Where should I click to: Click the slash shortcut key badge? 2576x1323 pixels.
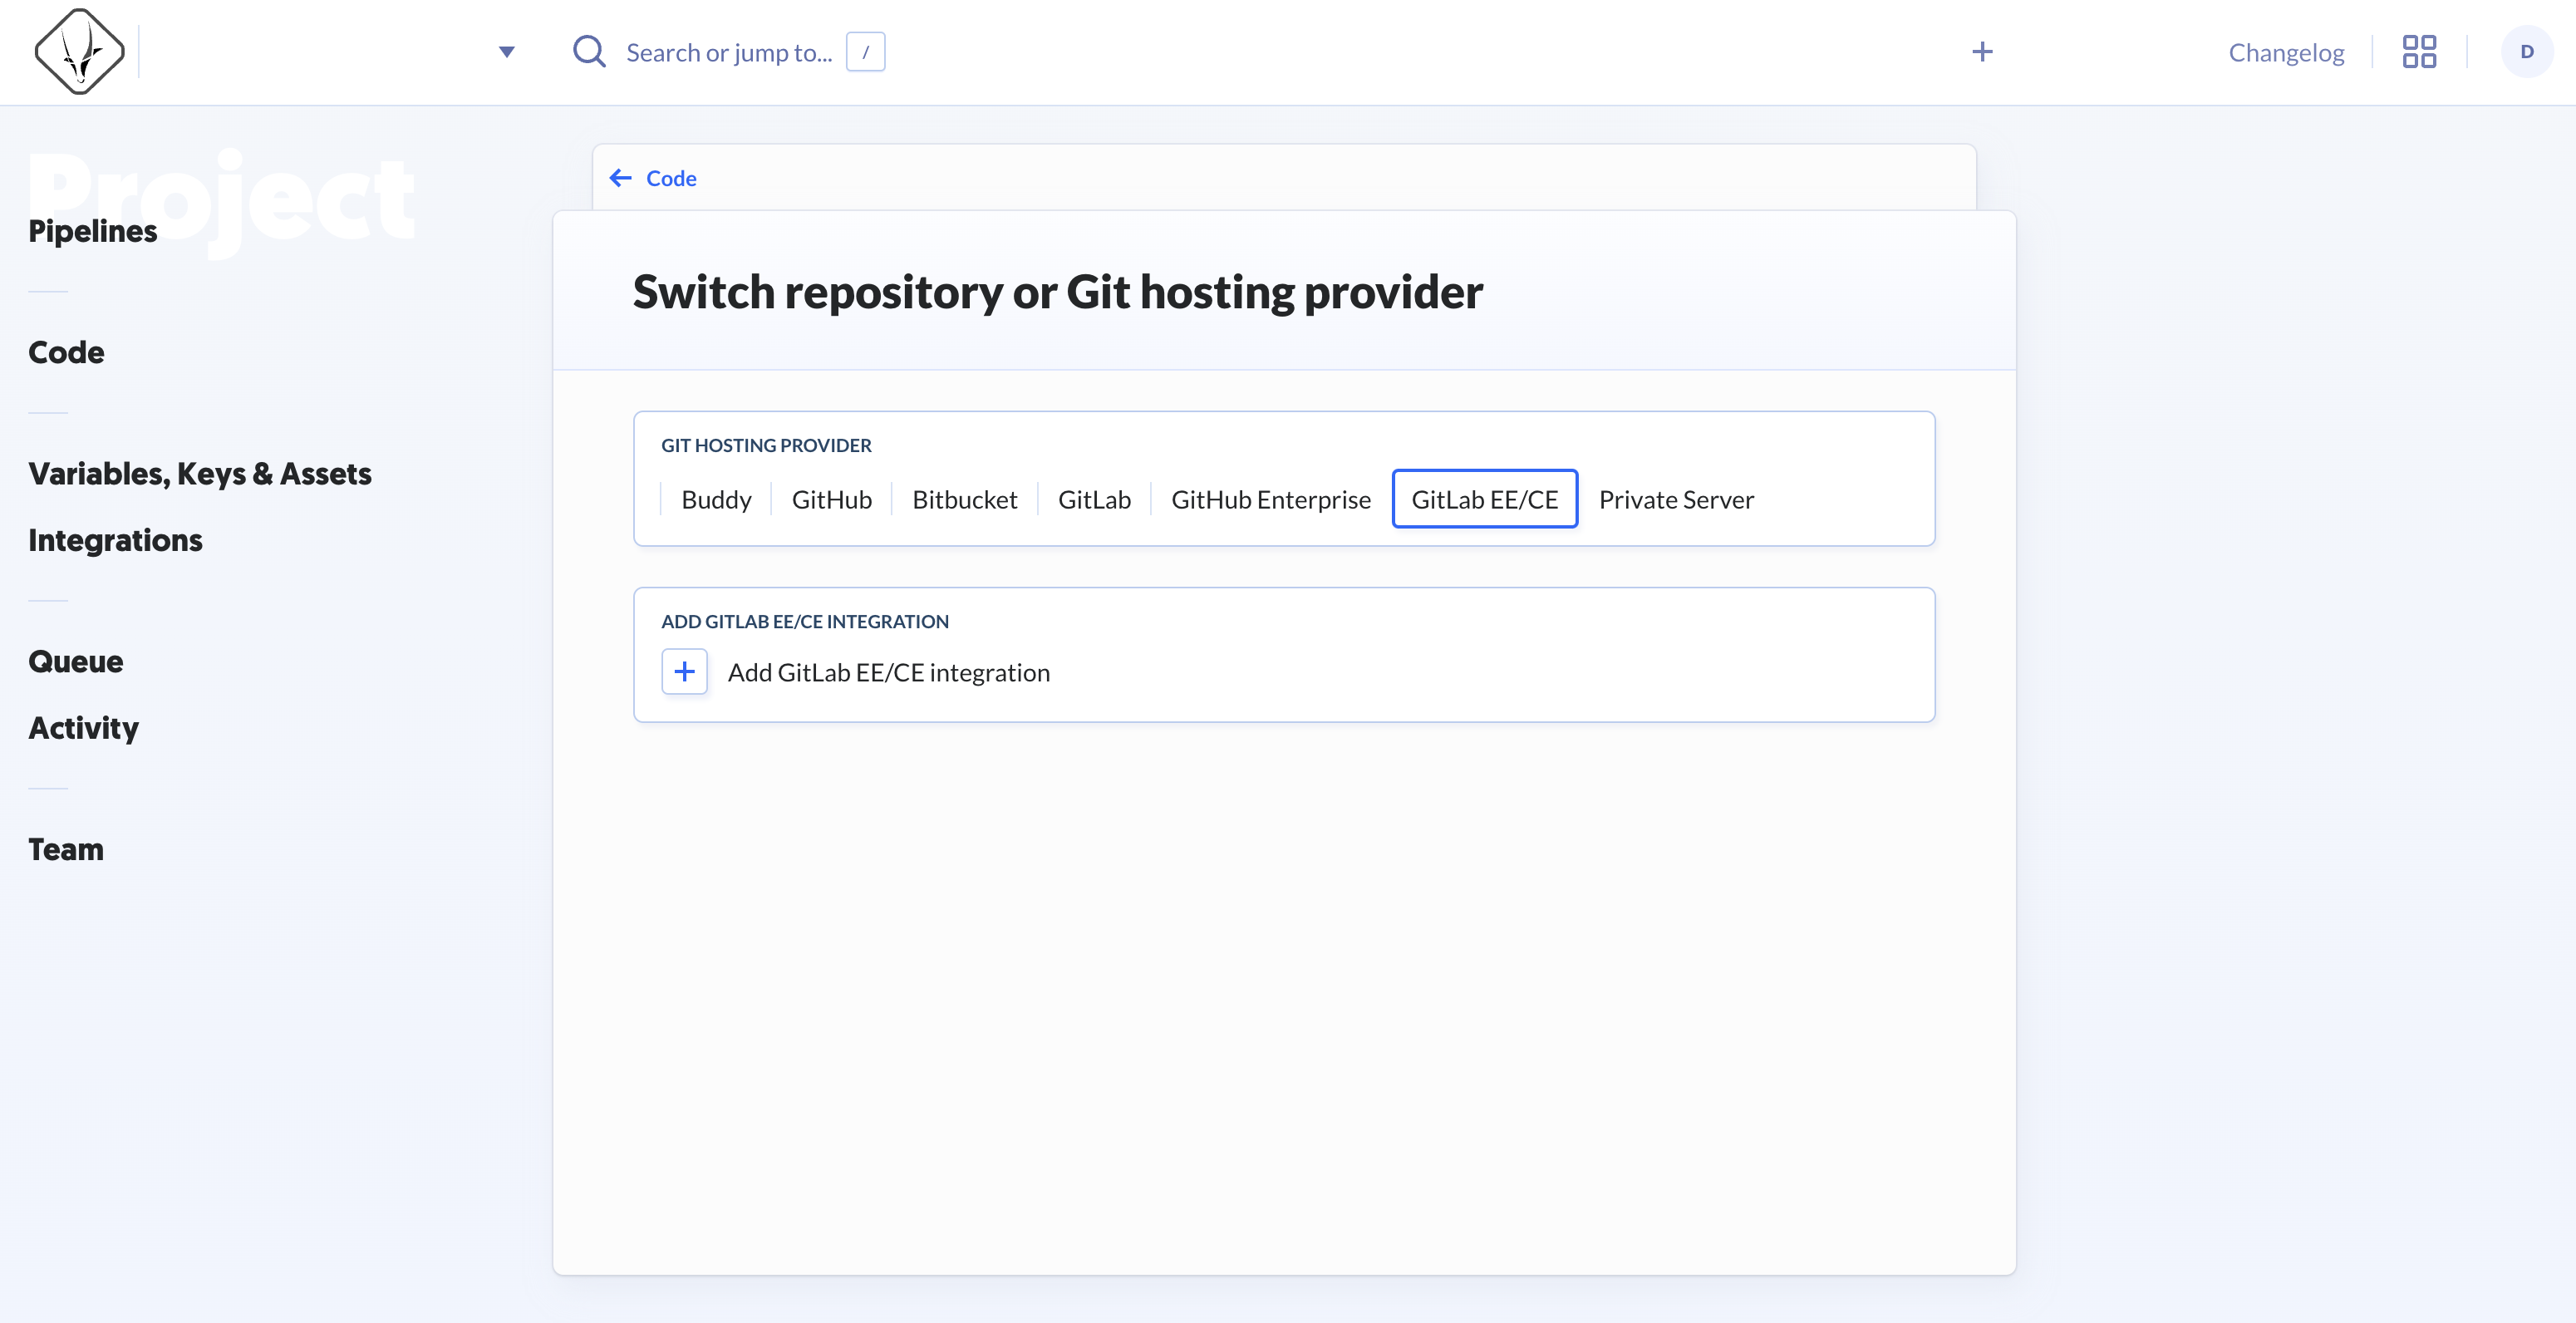(865, 52)
